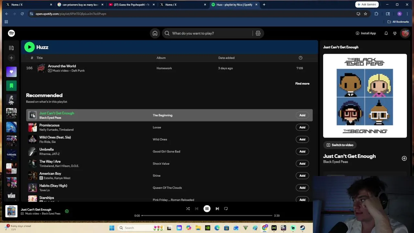Open Daft Punk artist link
The image size is (414, 233).
click(x=78, y=71)
